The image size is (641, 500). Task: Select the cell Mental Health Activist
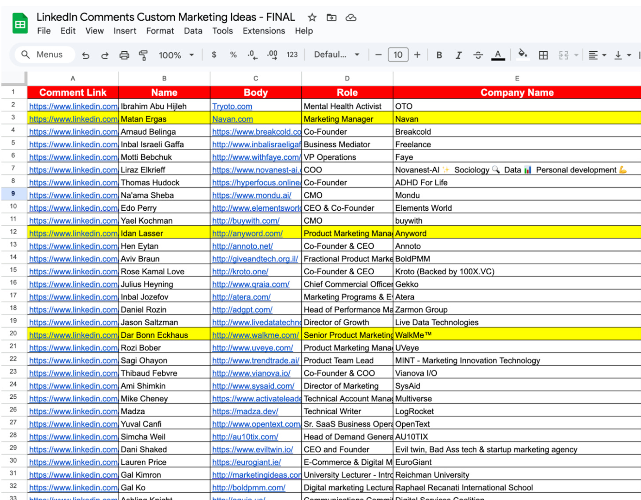click(x=347, y=106)
